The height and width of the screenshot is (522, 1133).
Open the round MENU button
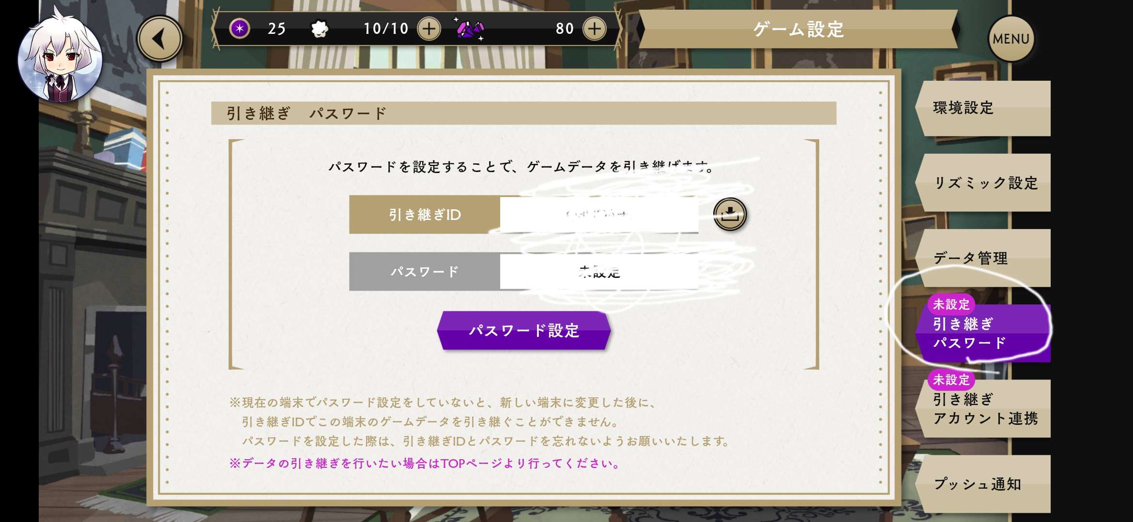[1011, 39]
